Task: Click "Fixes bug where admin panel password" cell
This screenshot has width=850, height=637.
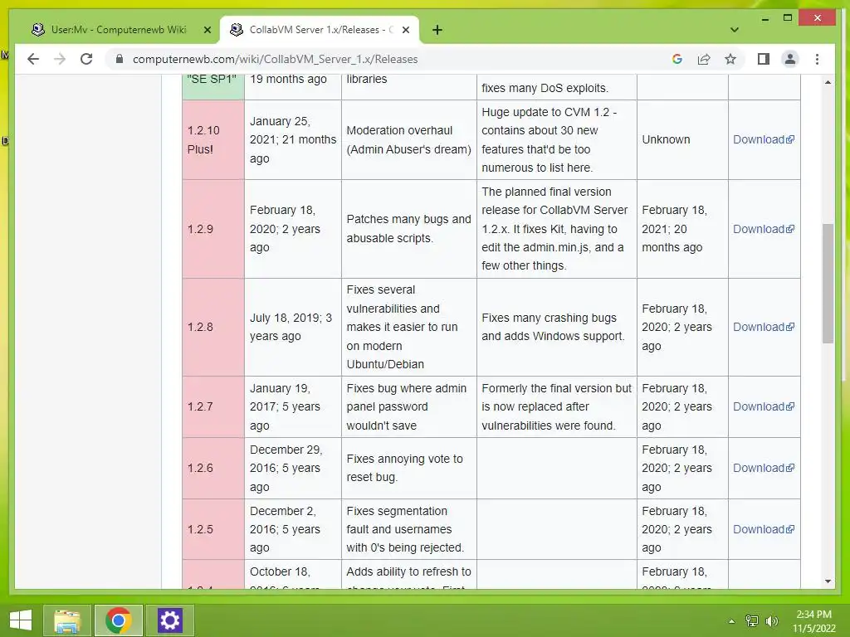Action: click(409, 406)
